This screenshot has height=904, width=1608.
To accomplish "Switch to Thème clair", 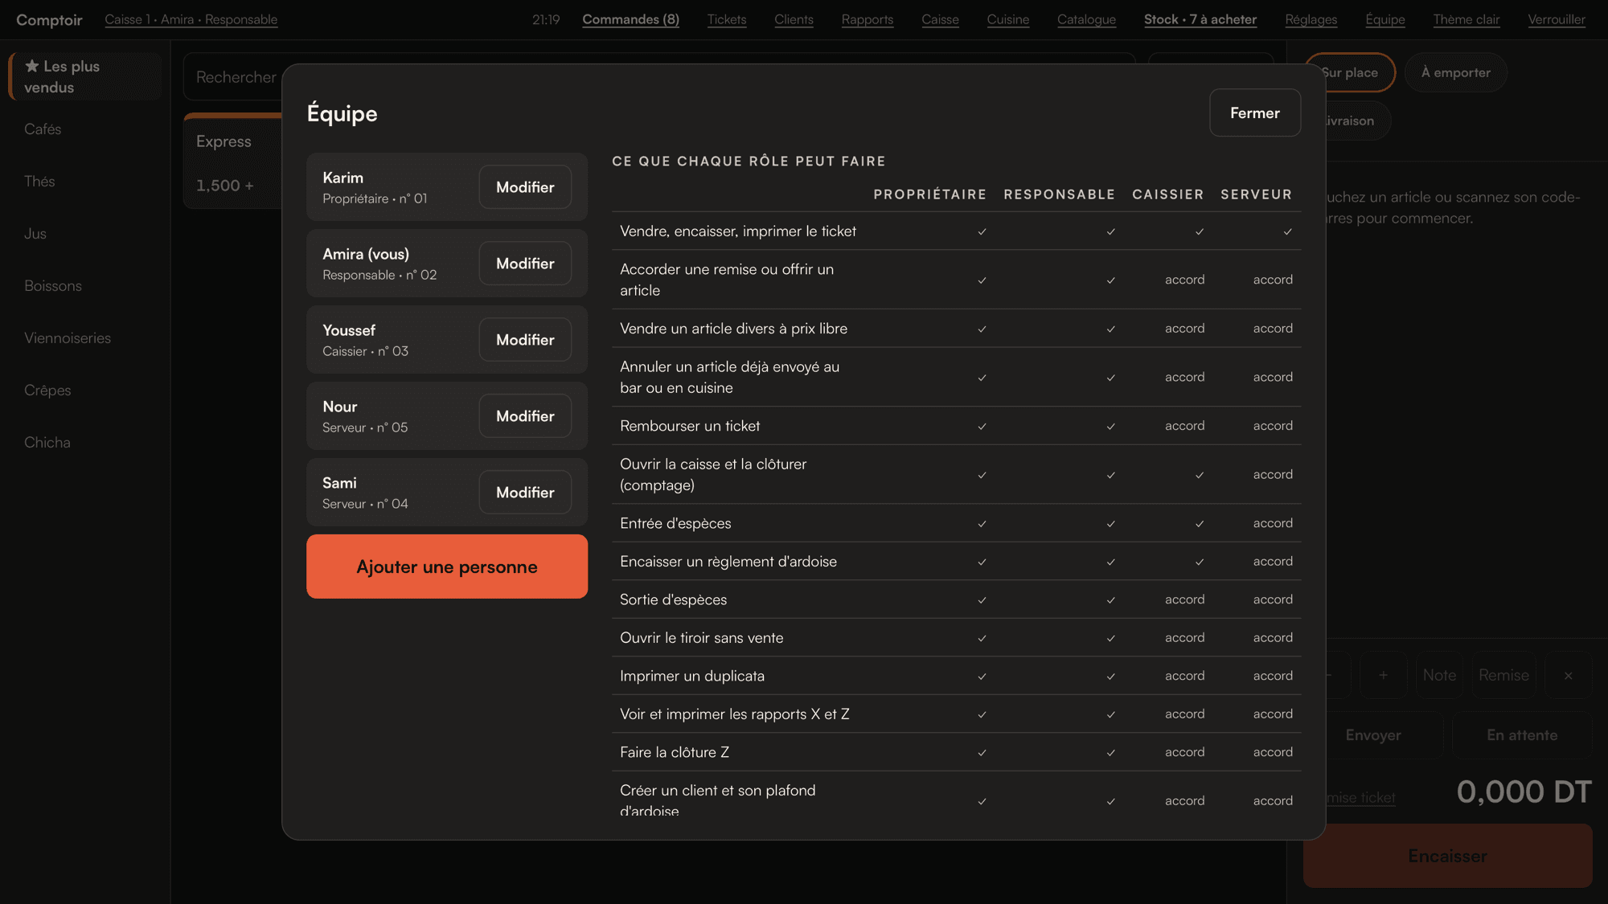I will point(1466,19).
